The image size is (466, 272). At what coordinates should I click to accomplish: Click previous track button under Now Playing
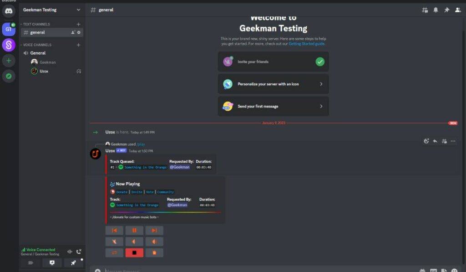pyautogui.click(x=114, y=231)
